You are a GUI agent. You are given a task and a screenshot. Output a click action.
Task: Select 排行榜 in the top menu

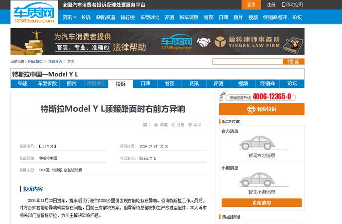pyautogui.click(x=128, y=17)
